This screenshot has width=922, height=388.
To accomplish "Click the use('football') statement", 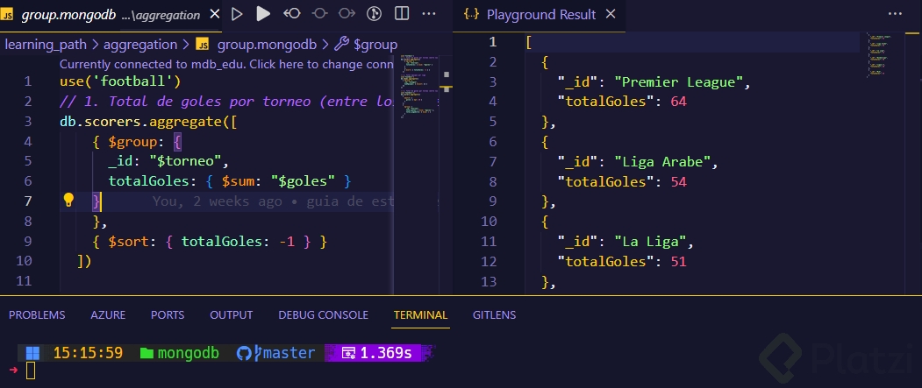I will click(x=120, y=81).
